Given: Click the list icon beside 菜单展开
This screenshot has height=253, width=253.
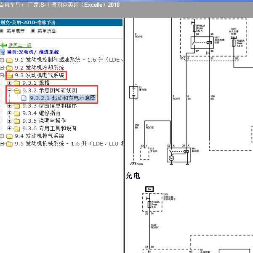Looking at the screenshot, I should (2, 30).
